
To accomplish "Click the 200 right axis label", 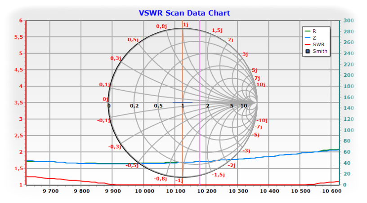I will 349,75.
